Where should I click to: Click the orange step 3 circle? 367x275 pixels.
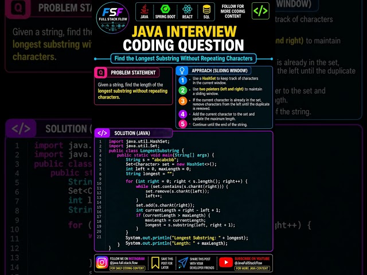pyautogui.click(x=182, y=101)
